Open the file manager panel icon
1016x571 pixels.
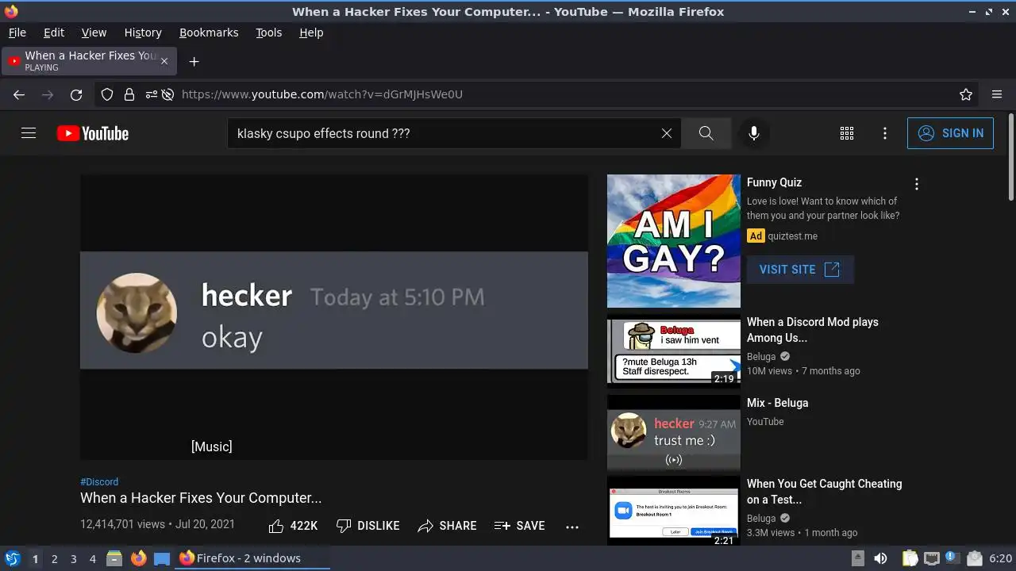click(114, 558)
